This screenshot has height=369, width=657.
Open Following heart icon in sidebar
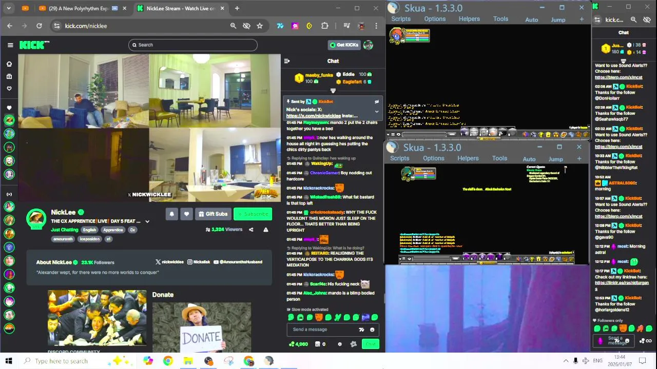tap(9, 89)
